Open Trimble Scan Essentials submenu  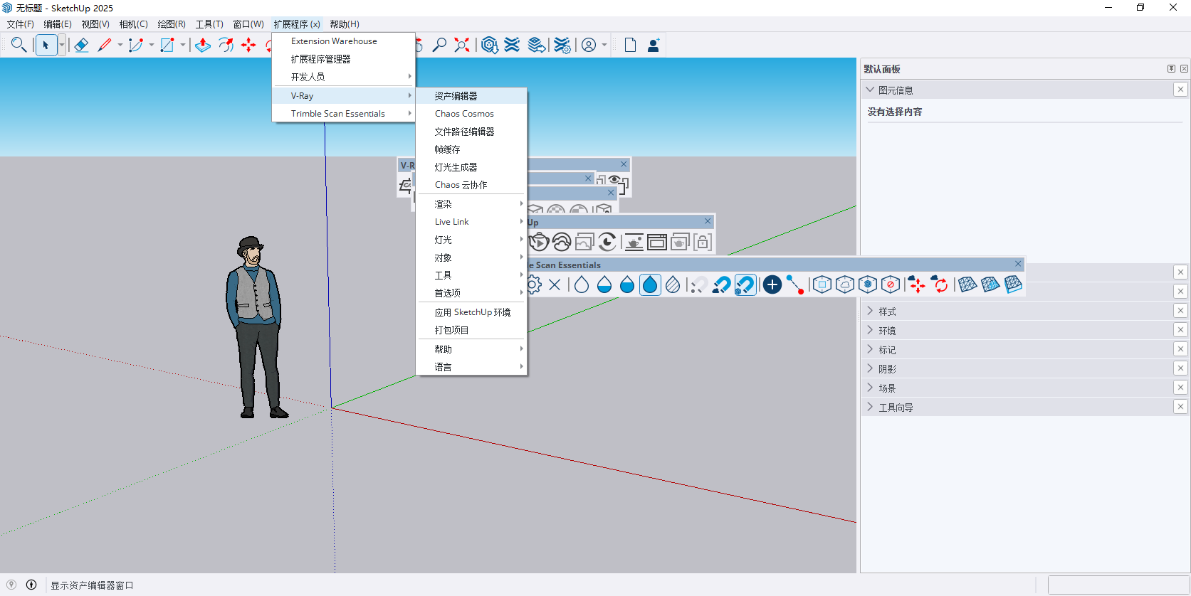point(343,113)
